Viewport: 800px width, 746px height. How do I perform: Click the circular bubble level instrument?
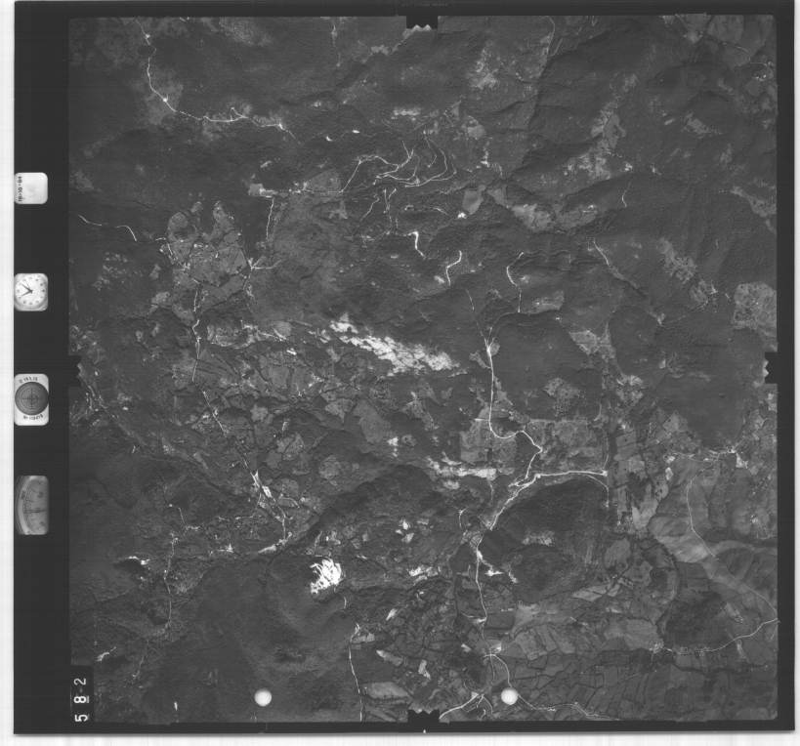31,398
